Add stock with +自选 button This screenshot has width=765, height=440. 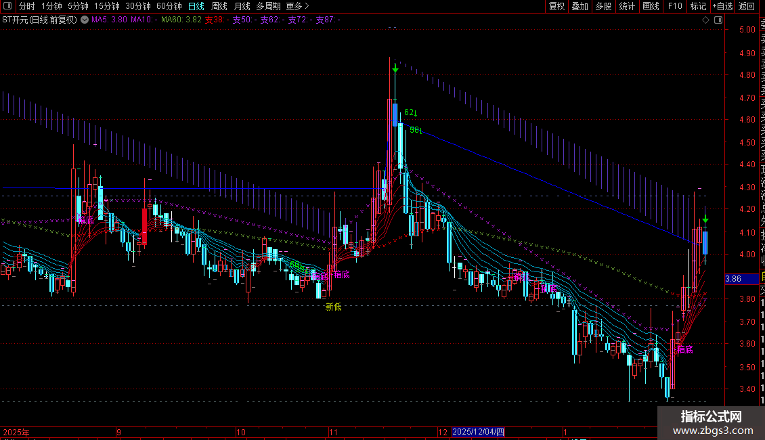(722, 6)
